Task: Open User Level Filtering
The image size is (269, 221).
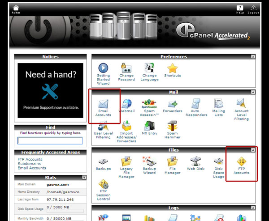Action: (103, 130)
